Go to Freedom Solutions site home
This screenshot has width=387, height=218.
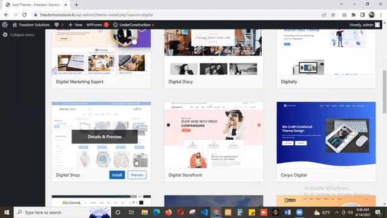pos(31,25)
